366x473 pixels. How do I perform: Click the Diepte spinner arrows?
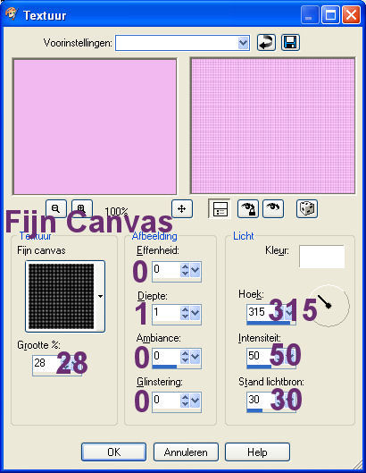pos(185,313)
